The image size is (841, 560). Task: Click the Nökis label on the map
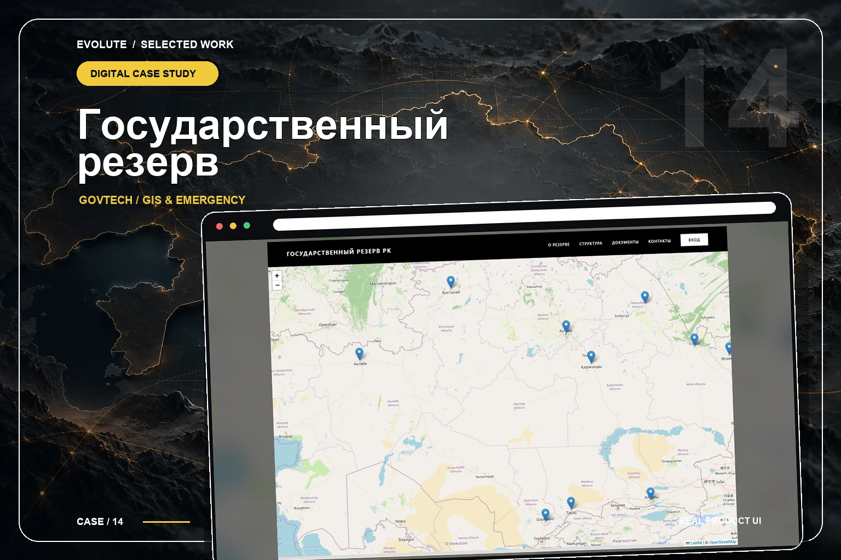(x=401, y=521)
